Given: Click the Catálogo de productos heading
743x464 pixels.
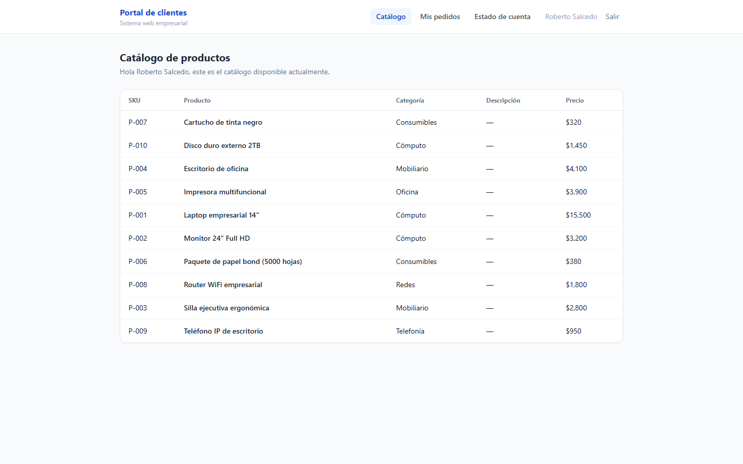Looking at the screenshot, I should point(175,58).
